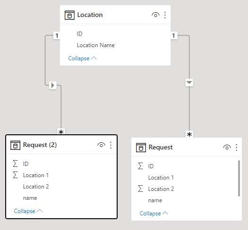This screenshot has width=248, height=230.
Task: Open more options menu for Request (2) table
Action: tap(111, 145)
